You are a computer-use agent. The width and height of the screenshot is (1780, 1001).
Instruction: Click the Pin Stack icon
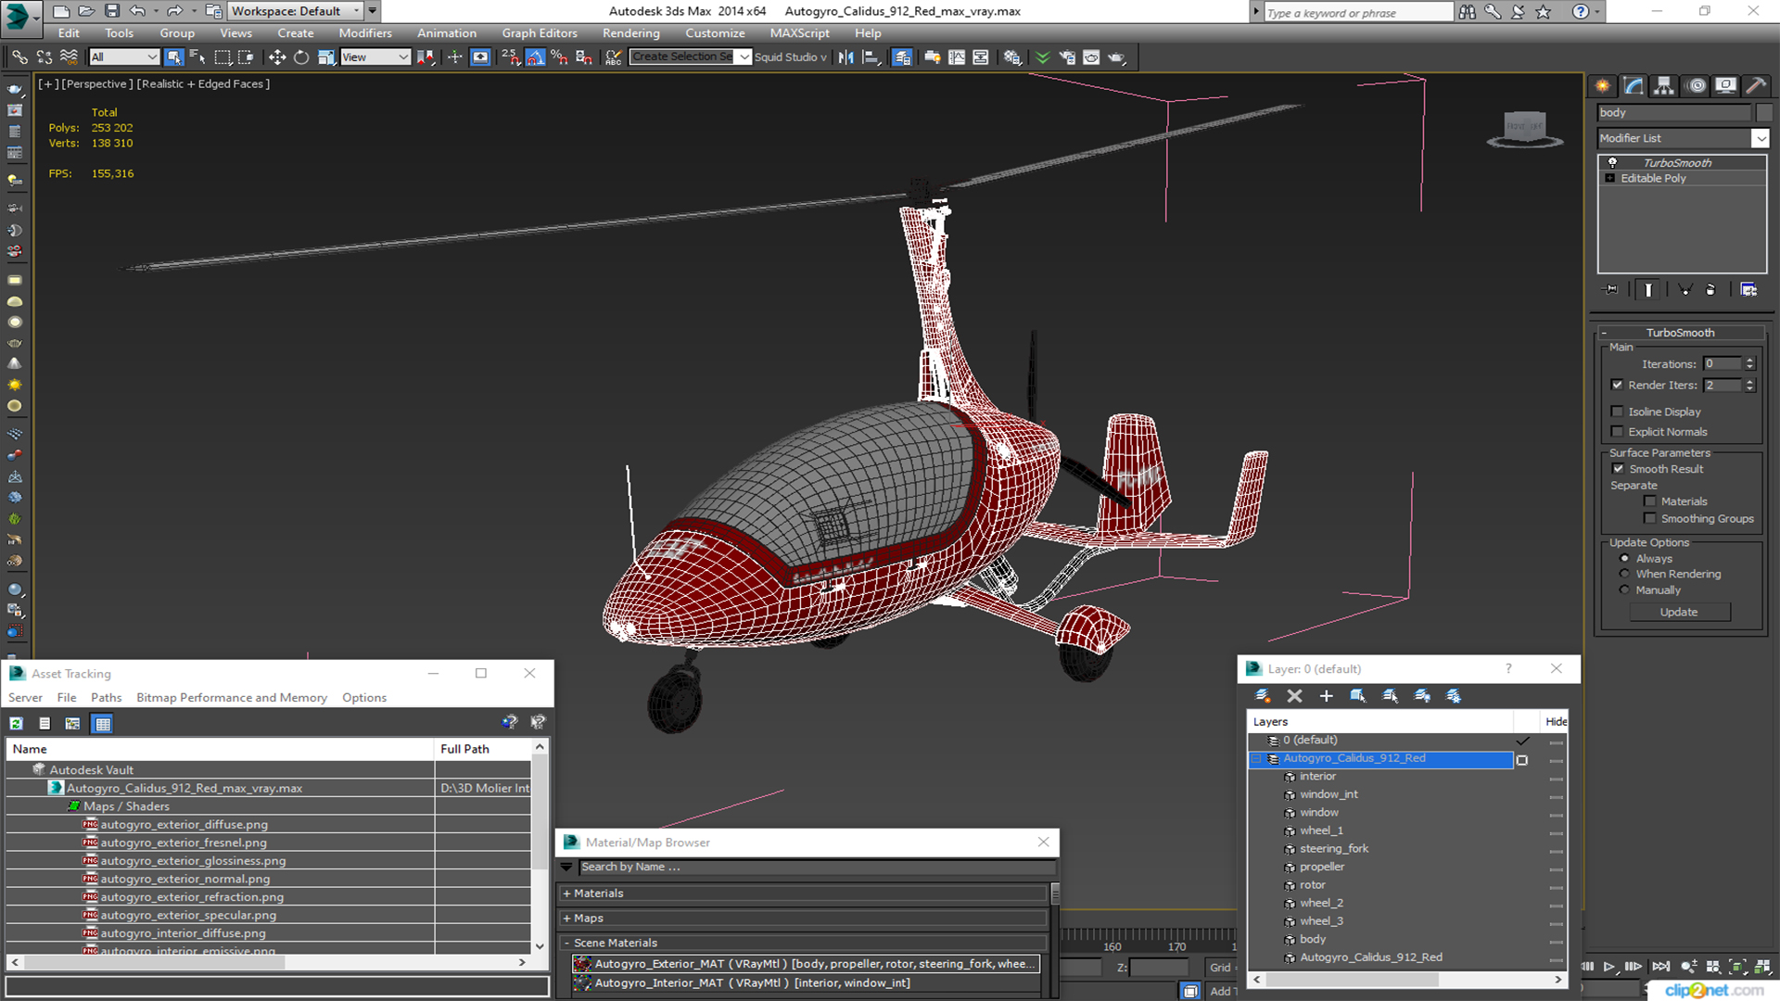tap(1611, 290)
